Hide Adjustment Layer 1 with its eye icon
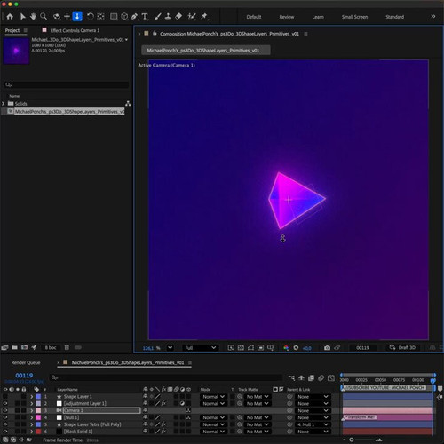 point(5,403)
